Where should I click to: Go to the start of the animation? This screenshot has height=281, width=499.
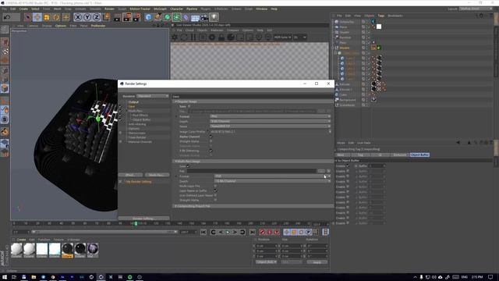coord(203,232)
